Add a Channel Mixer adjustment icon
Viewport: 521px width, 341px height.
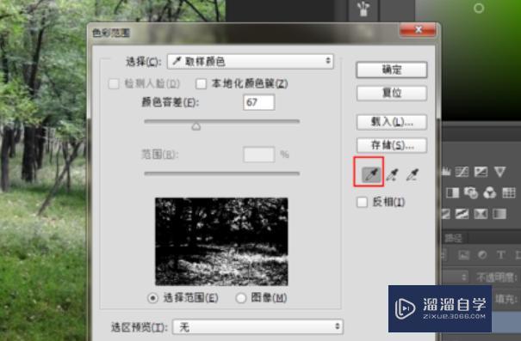click(x=490, y=192)
